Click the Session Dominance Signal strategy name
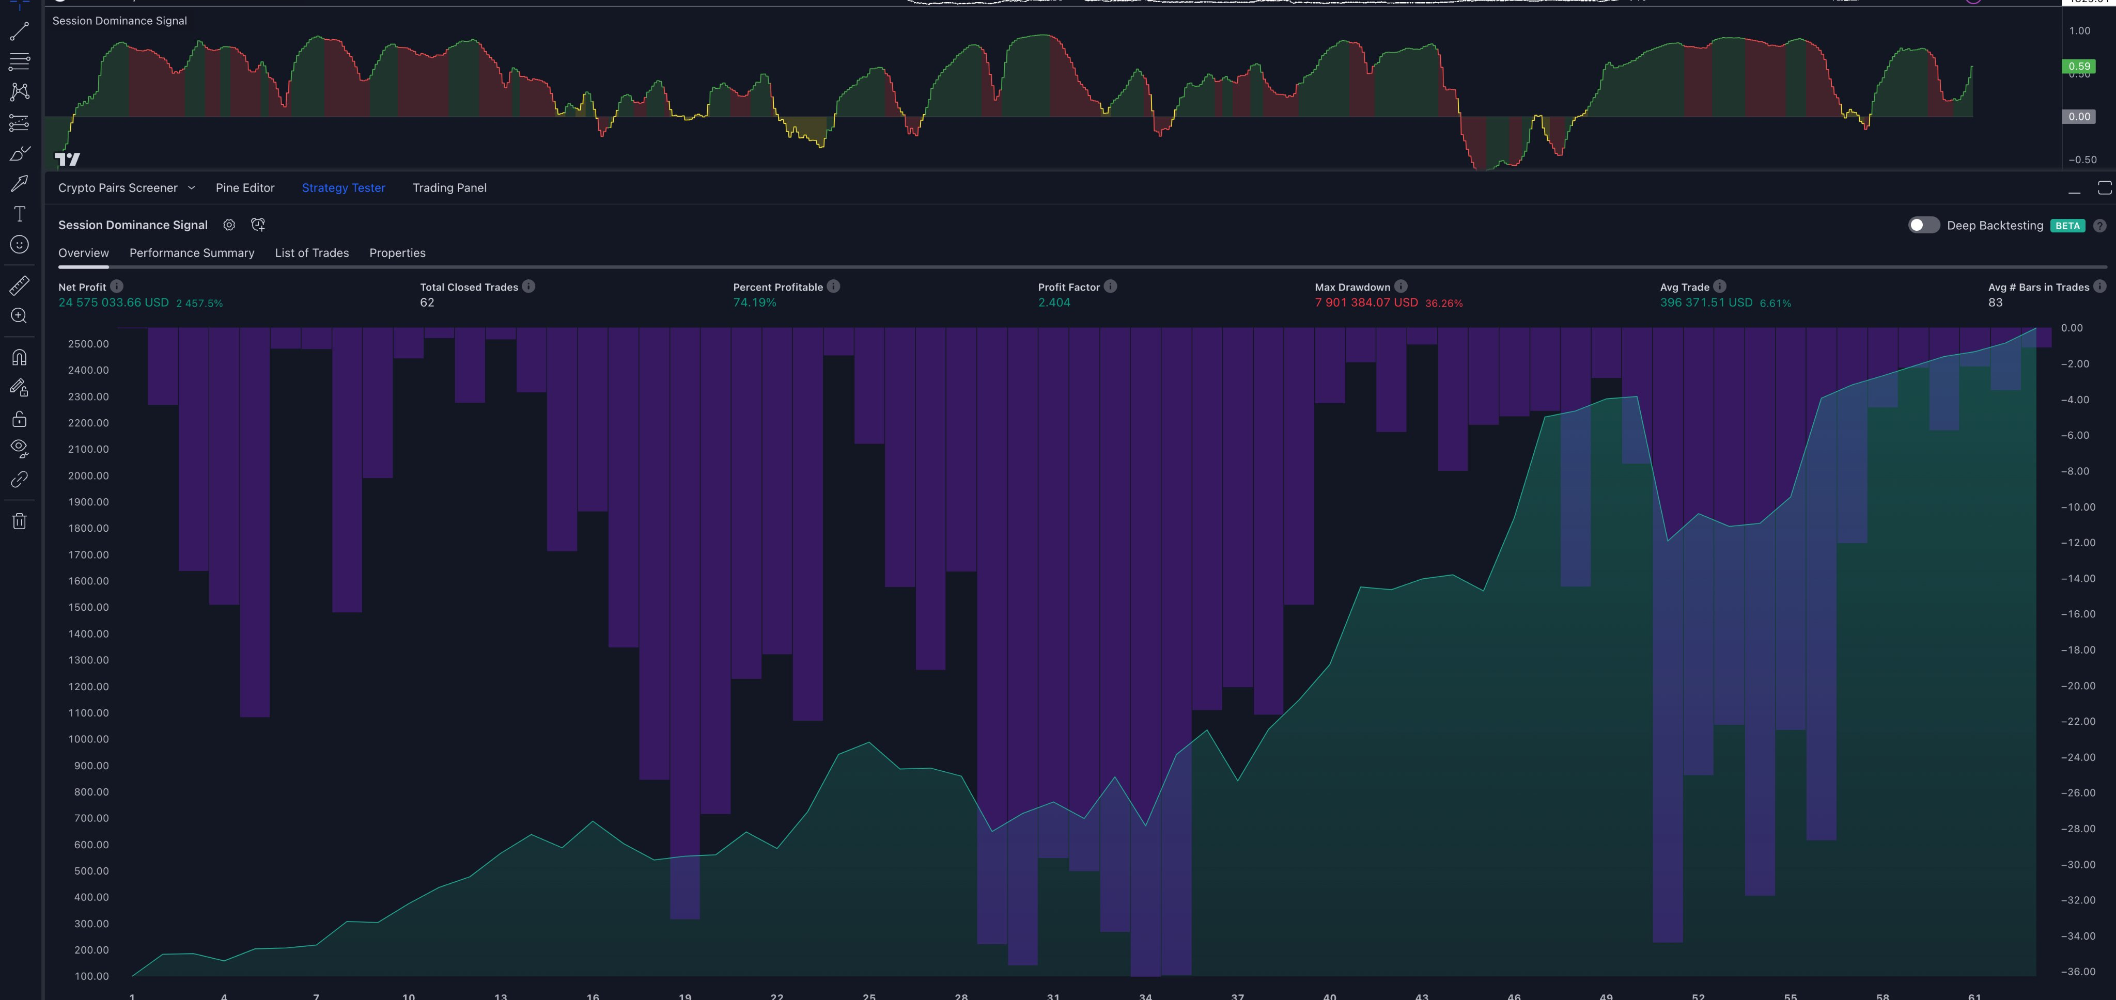 (133, 225)
